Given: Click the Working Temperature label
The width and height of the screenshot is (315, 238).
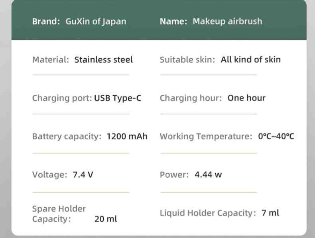Looking at the screenshot, I should (206, 137).
